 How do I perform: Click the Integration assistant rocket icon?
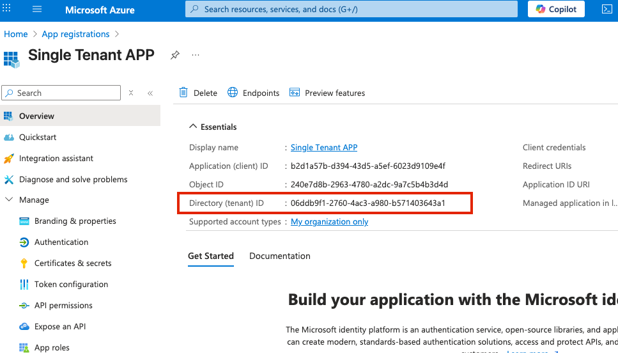click(x=8, y=159)
